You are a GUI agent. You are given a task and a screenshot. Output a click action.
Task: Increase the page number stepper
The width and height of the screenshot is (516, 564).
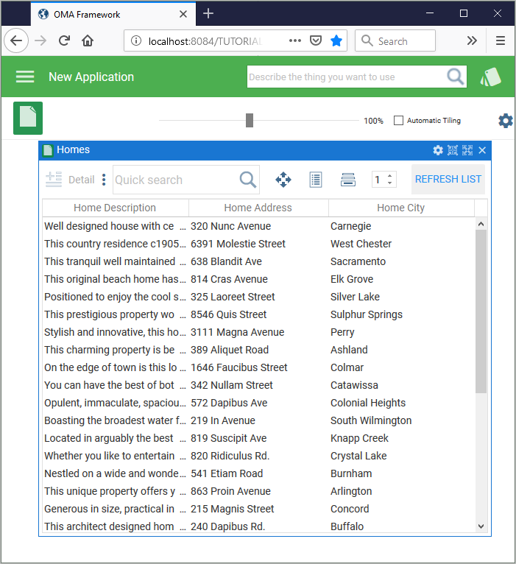click(390, 176)
